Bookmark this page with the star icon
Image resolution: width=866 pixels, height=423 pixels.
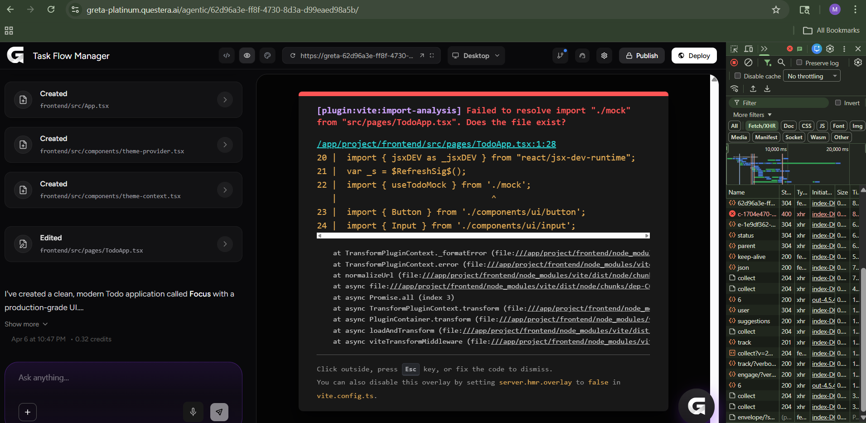point(776,10)
